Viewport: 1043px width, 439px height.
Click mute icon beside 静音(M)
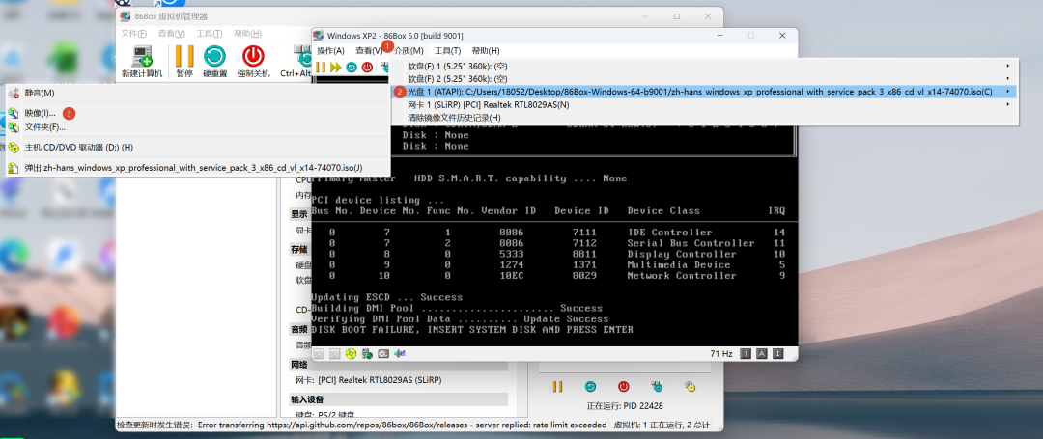14,93
